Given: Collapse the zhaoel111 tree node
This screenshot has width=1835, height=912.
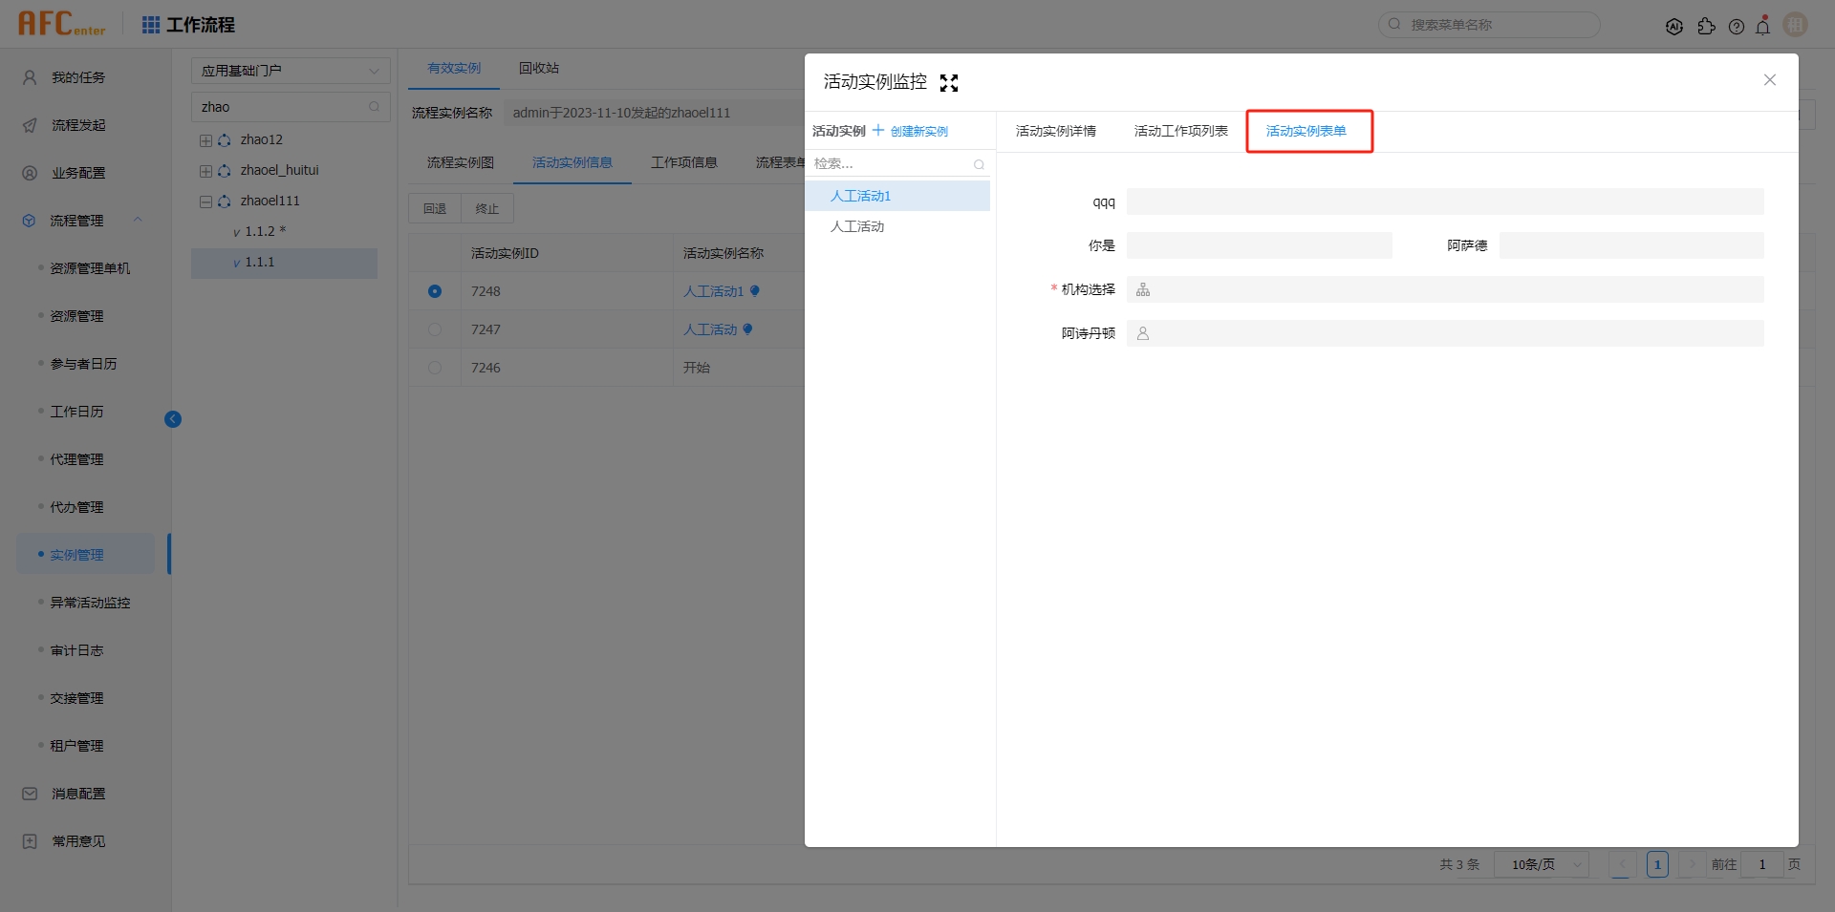Looking at the screenshot, I should [x=205, y=201].
